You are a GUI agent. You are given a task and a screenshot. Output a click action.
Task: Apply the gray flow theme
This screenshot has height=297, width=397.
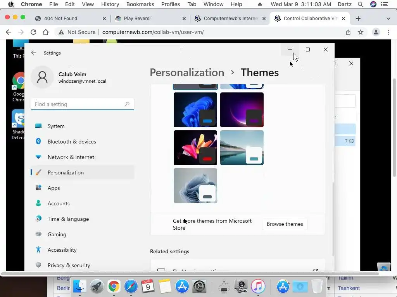tap(195, 185)
